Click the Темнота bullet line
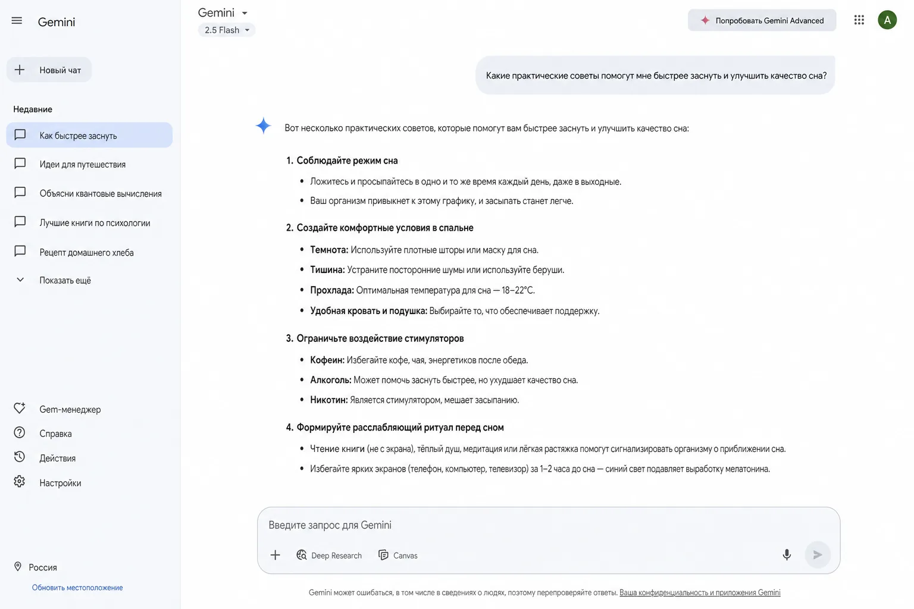 click(424, 250)
